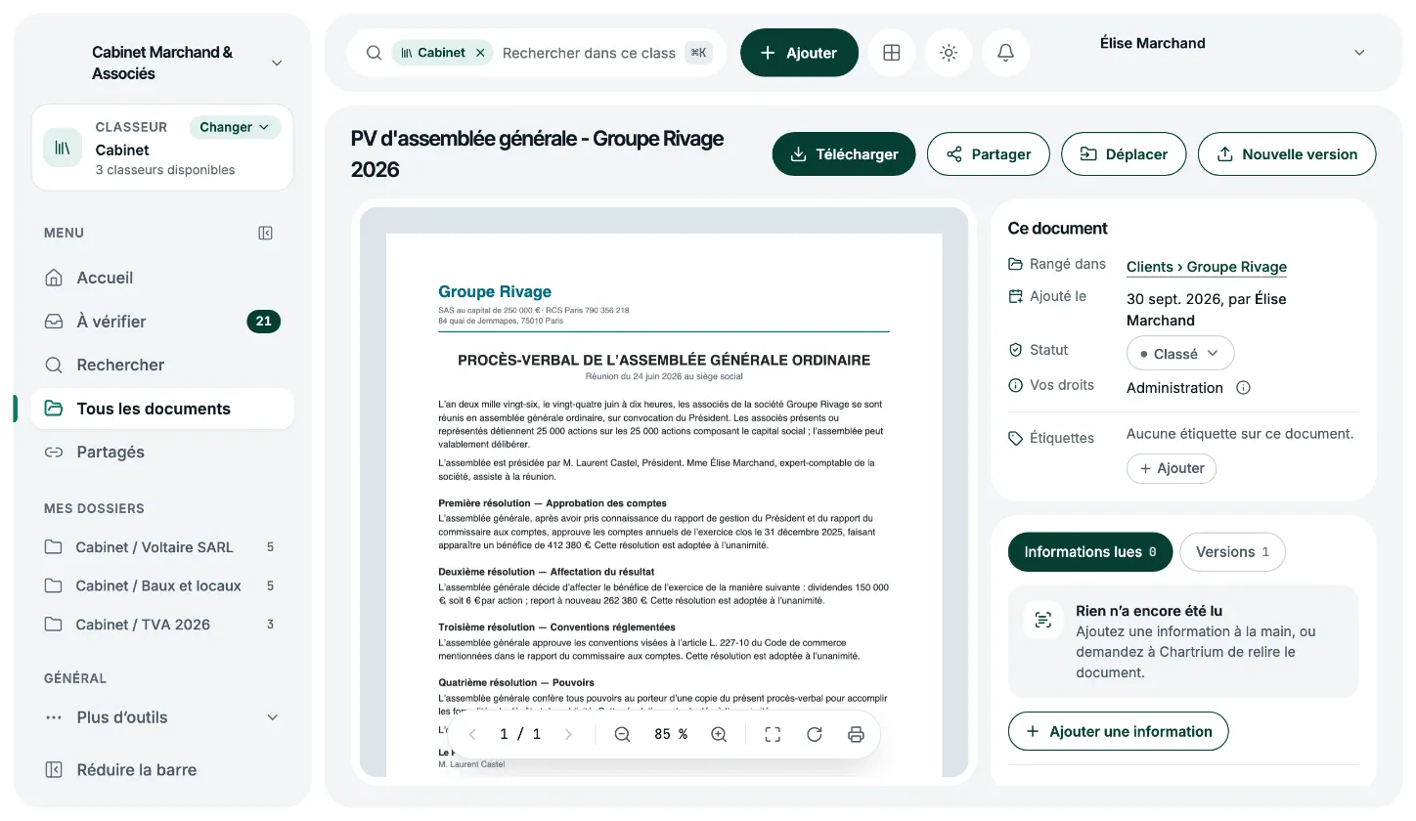This screenshot has width=1416, height=821.
Task: Go to Rechercher in sidebar menu
Action: 162,365
